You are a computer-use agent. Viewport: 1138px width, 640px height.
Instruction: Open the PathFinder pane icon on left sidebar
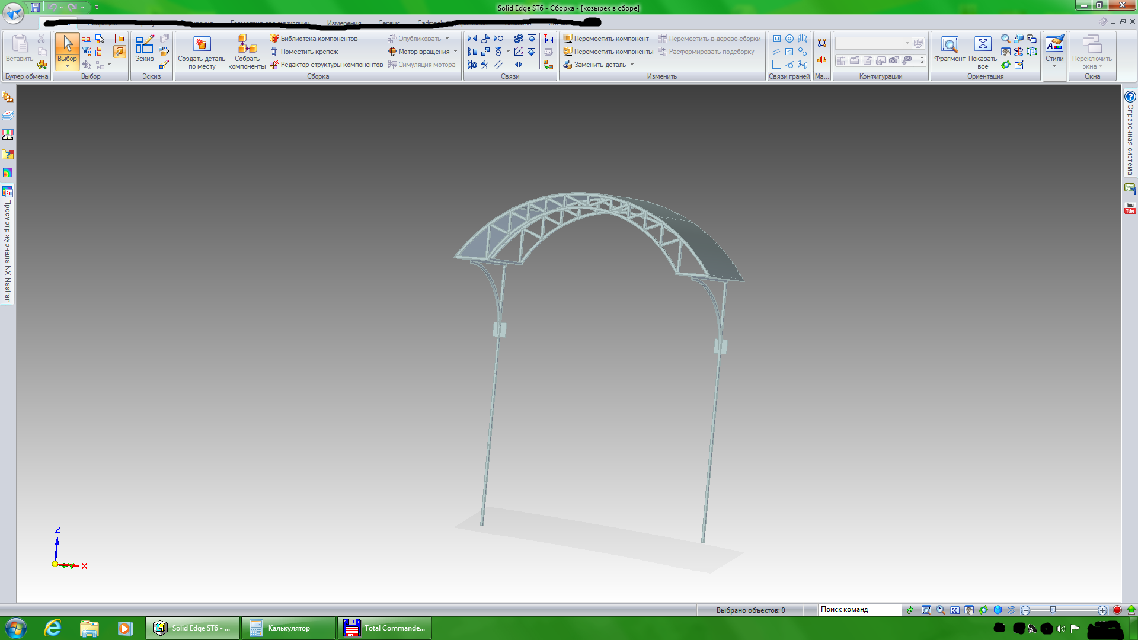click(8, 97)
